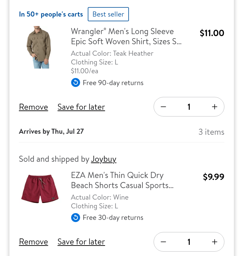The height and width of the screenshot is (256, 243).
Task: Decrease Wrangler shirt quantity with minus icon
Action: click(x=163, y=107)
